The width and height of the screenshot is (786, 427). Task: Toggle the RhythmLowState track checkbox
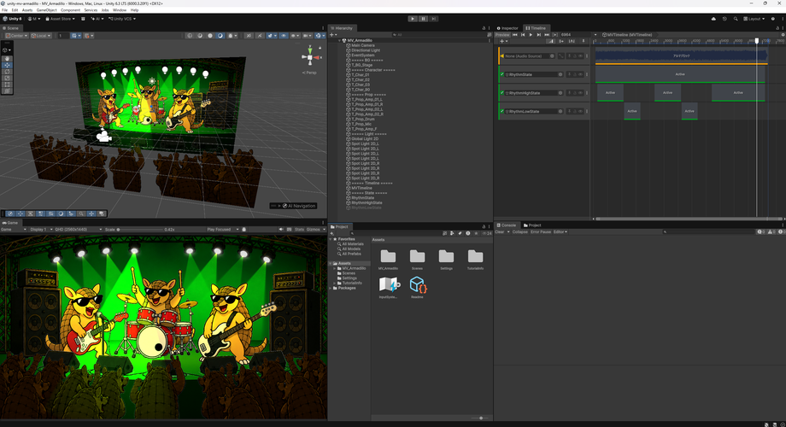tap(502, 111)
